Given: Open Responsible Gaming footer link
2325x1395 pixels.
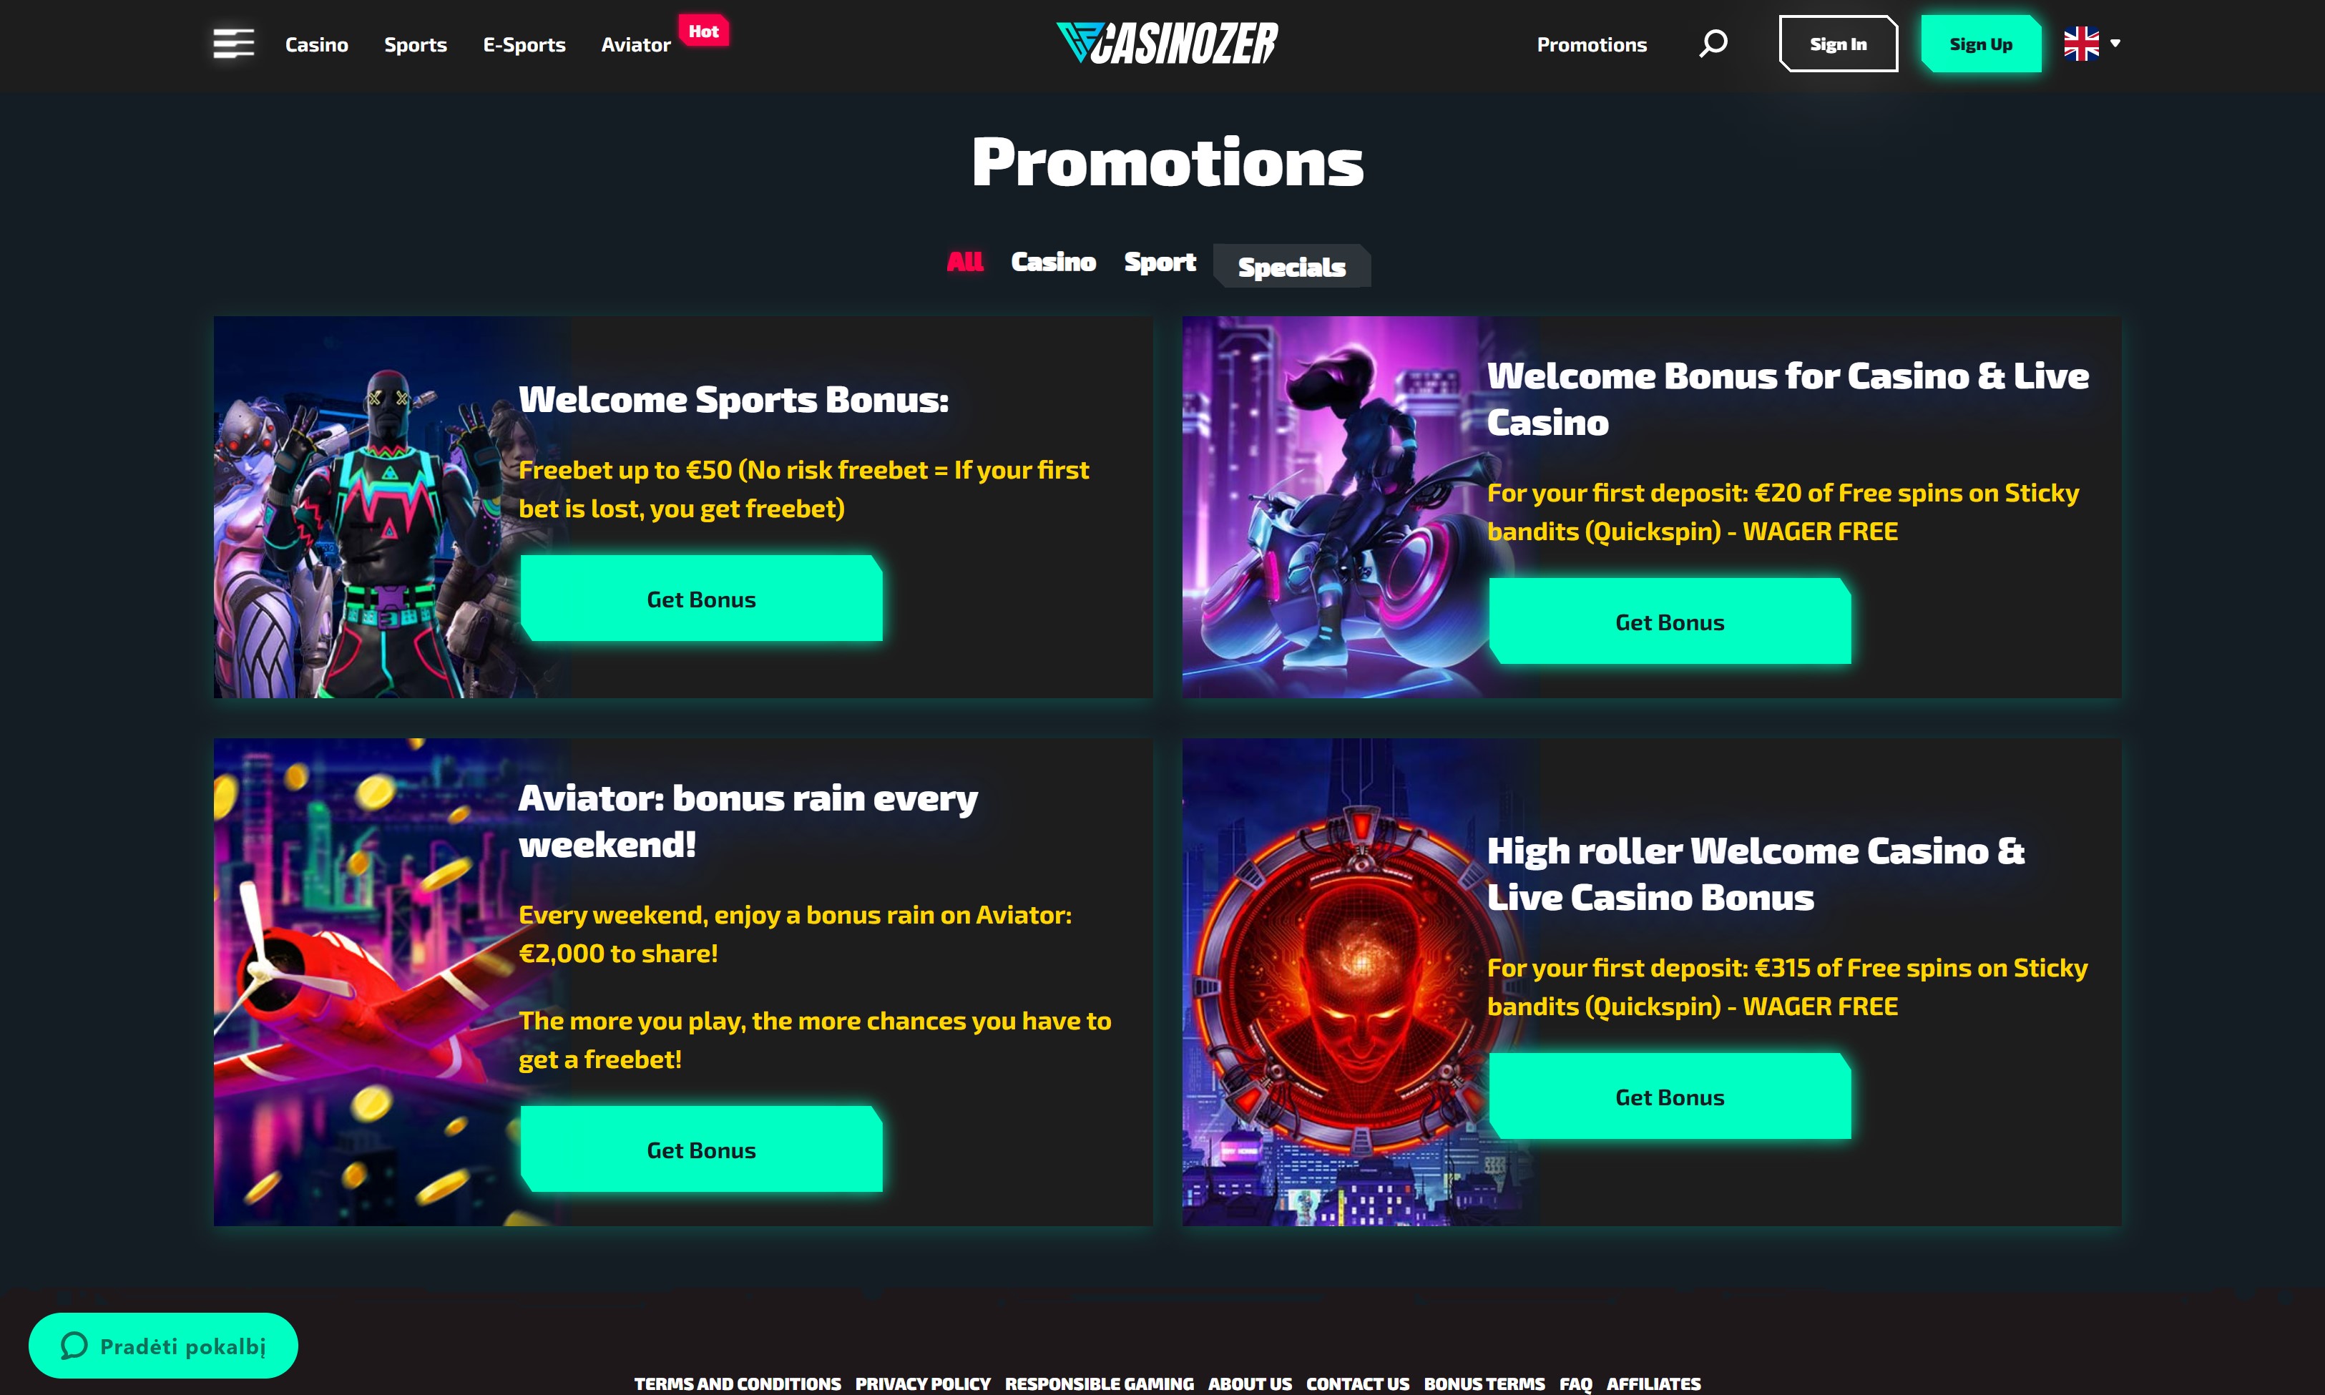Looking at the screenshot, I should (1099, 1384).
